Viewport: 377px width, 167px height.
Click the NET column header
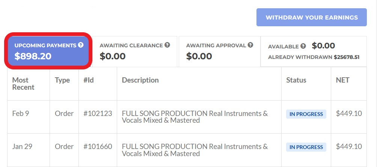tap(342, 80)
